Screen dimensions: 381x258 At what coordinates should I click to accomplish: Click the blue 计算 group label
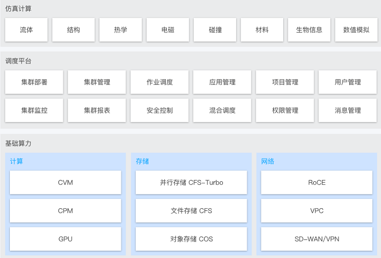(x=16, y=161)
